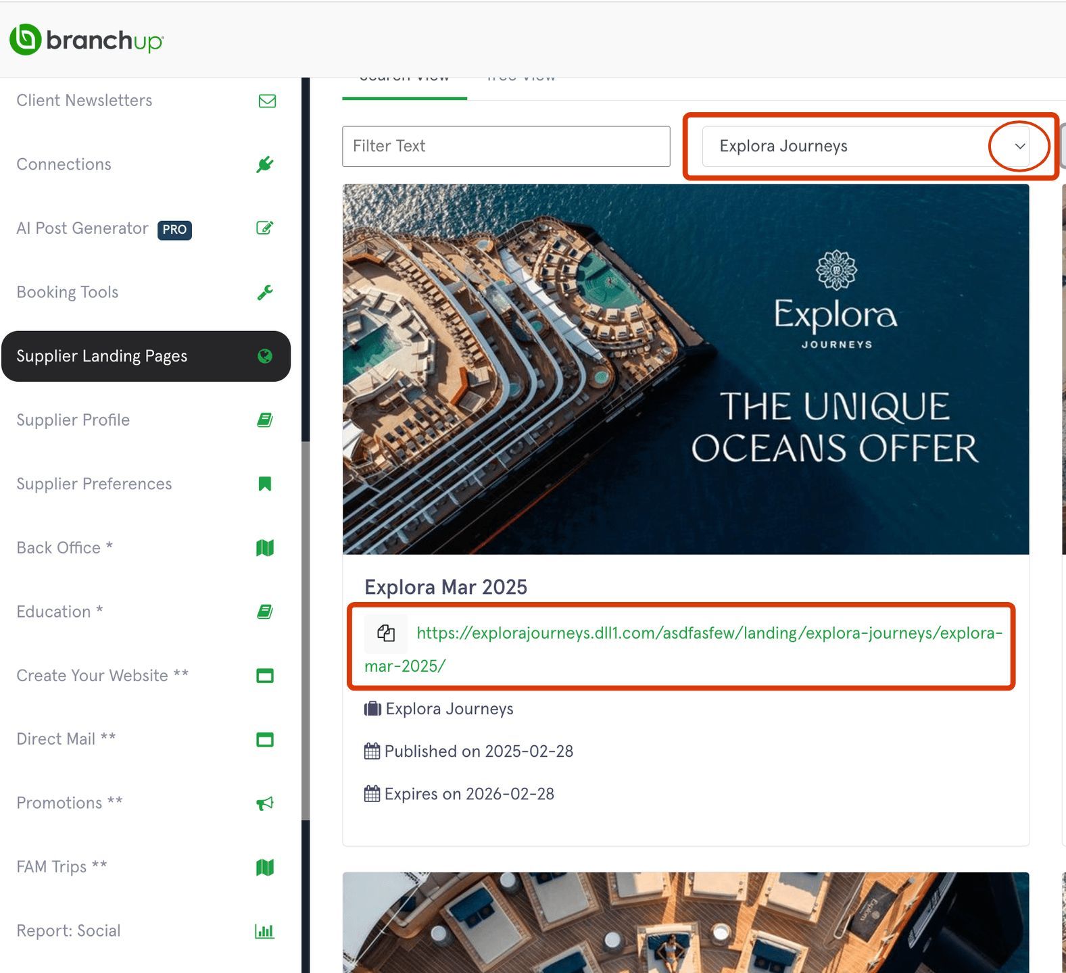Screen dimensions: 1066x973
Task: Click the Booking Tools wrench icon
Action: coord(265,293)
